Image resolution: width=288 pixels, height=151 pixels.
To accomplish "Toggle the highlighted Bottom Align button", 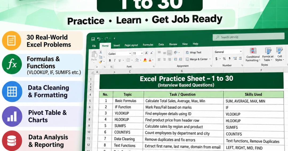I will tap(170, 53).
